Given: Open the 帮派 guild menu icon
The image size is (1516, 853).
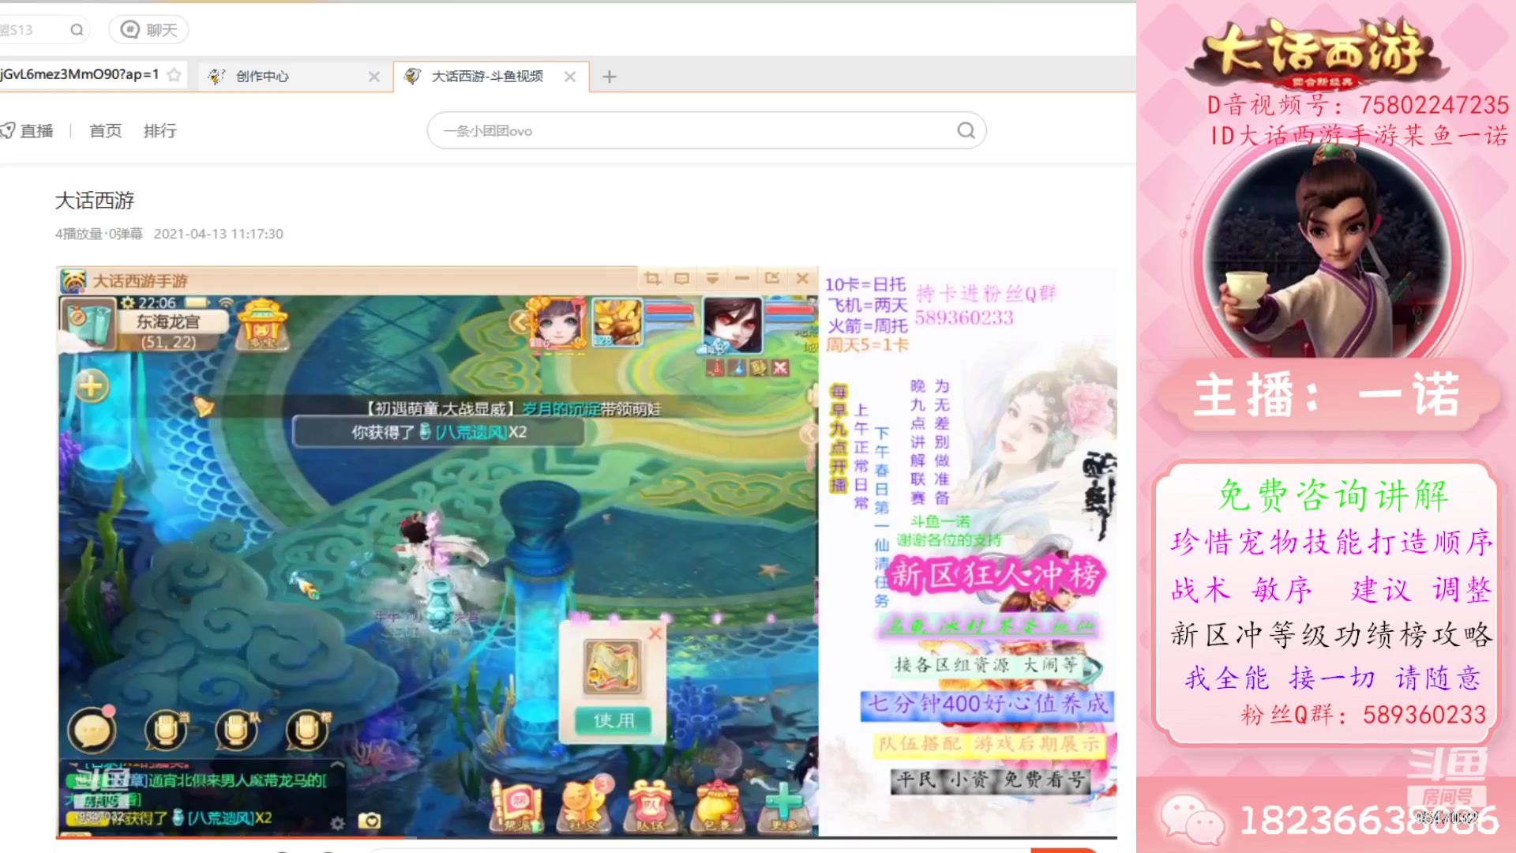Looking at the screenshot, I should coord(517,806).
